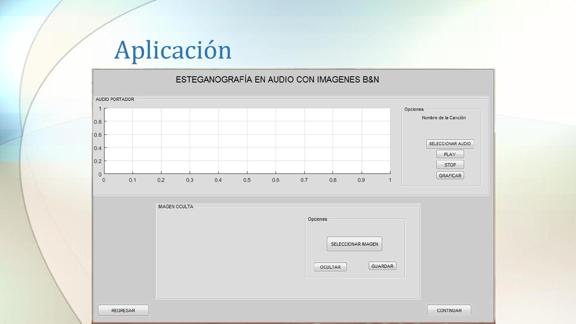
Task: Click the slide title 'Aplicación'
Action: [173, 50]
